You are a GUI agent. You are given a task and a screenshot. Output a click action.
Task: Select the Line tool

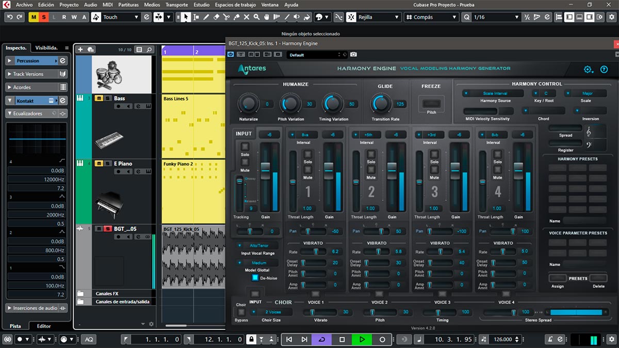click(287, 17)
